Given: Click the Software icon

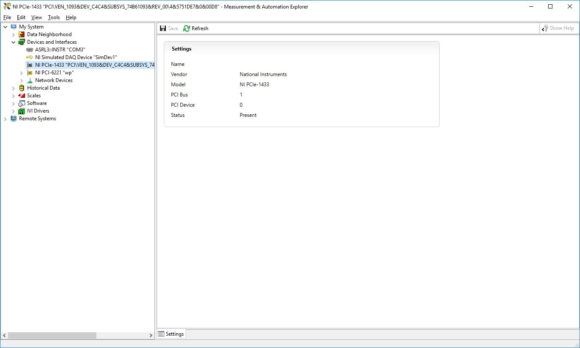Looking at the screenshot, I should pyautogui.click(x=22, y=103).
